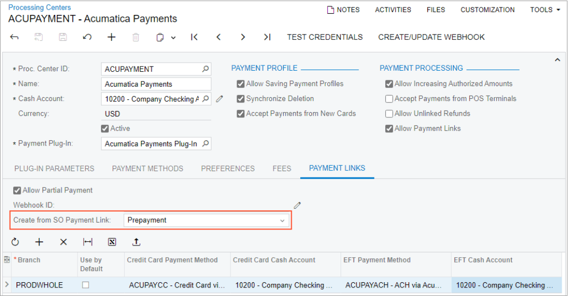Click the clipboard copy-paste icon
Screen dimensions: 568x296
160,37
